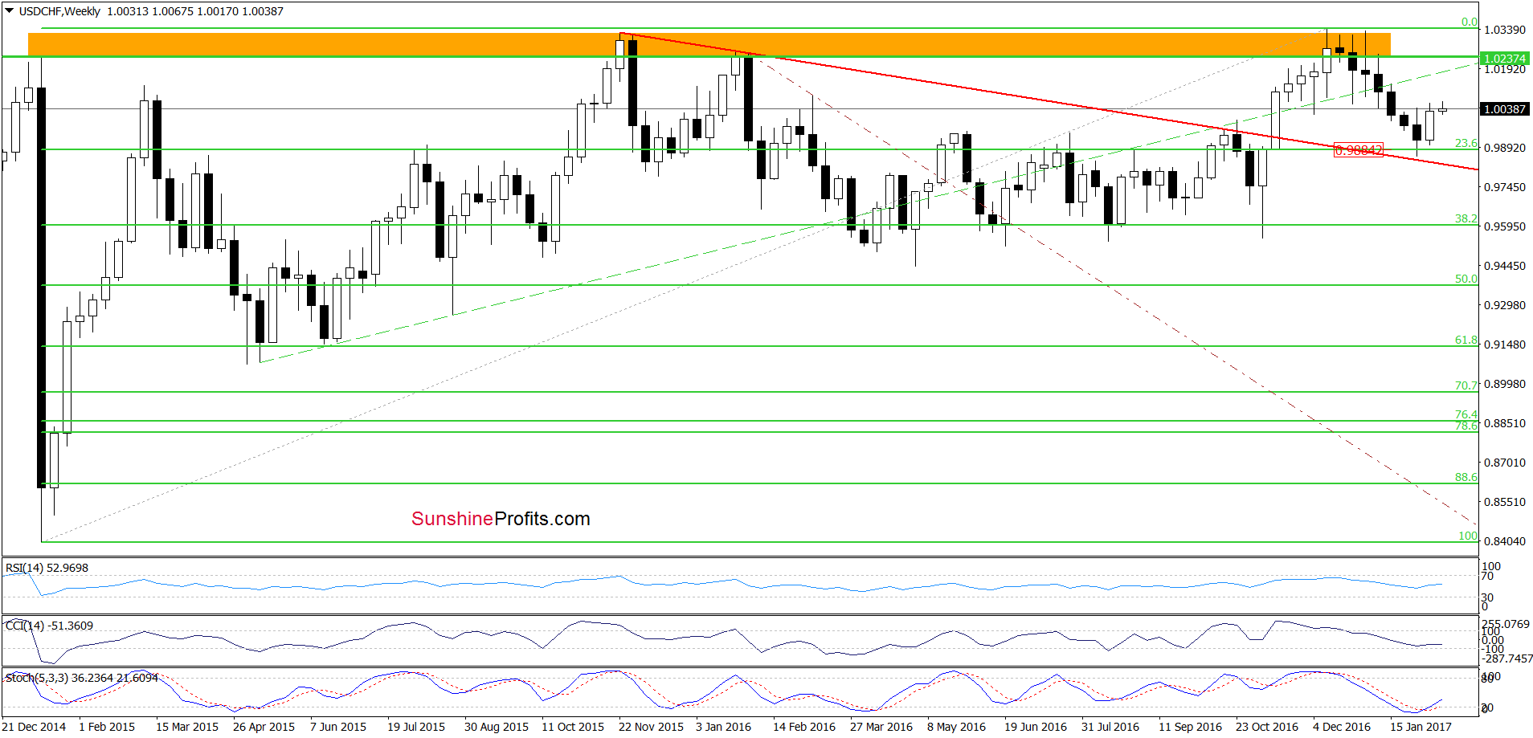This screenshot has width=1533, height=738.
Task: Click the 70.7 Fibonacci level label
Action: coord(1466,385)
